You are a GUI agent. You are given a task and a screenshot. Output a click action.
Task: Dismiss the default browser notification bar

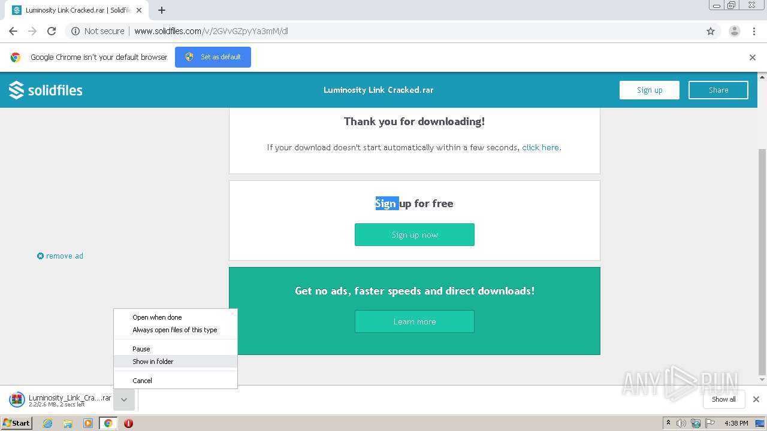[753, 57]
